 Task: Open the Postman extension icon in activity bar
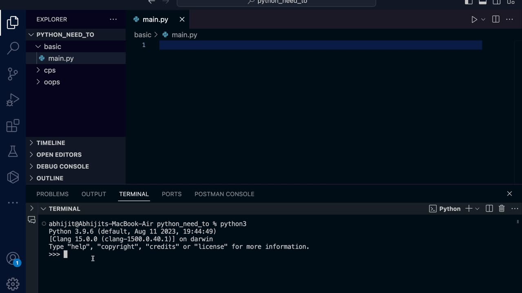pyautogui.click(x=13, y=177)
